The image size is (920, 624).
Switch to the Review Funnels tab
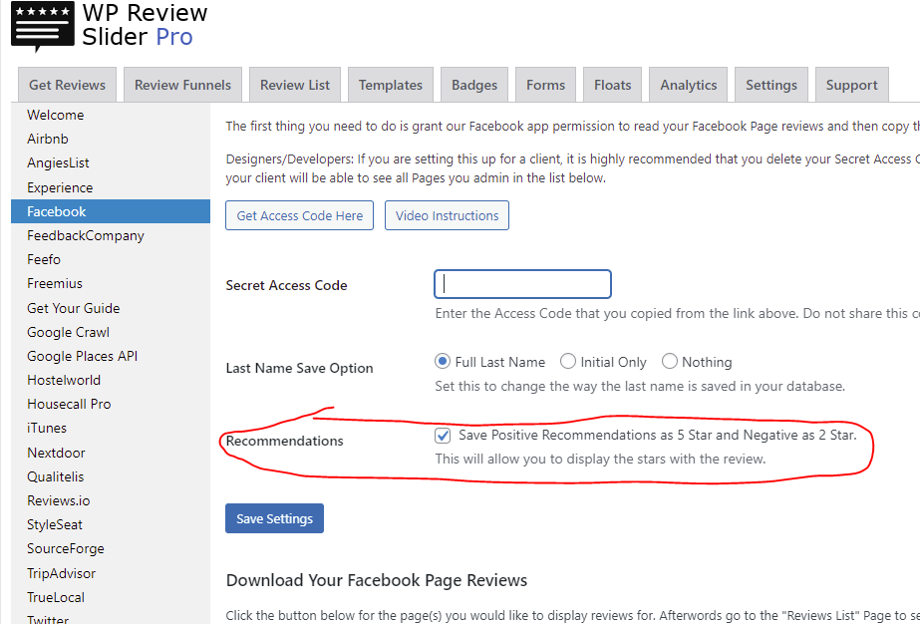point(182,85)
